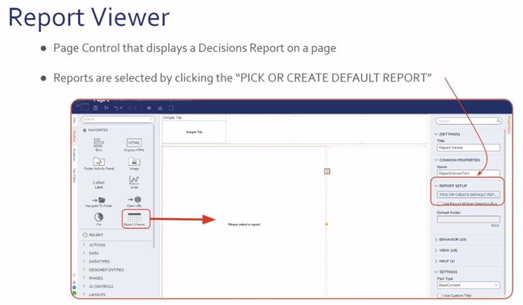Open the Toolbox side tab
The height and width of the screenshot is (305, 523).
[x=74, y=136]
